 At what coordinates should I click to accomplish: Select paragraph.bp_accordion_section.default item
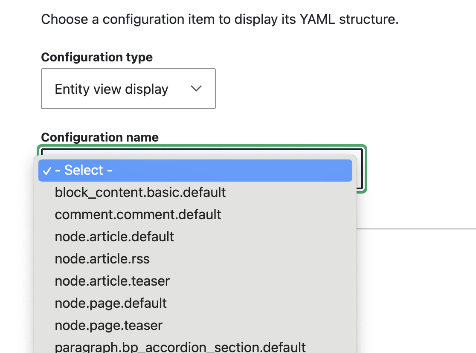(180, 347)
